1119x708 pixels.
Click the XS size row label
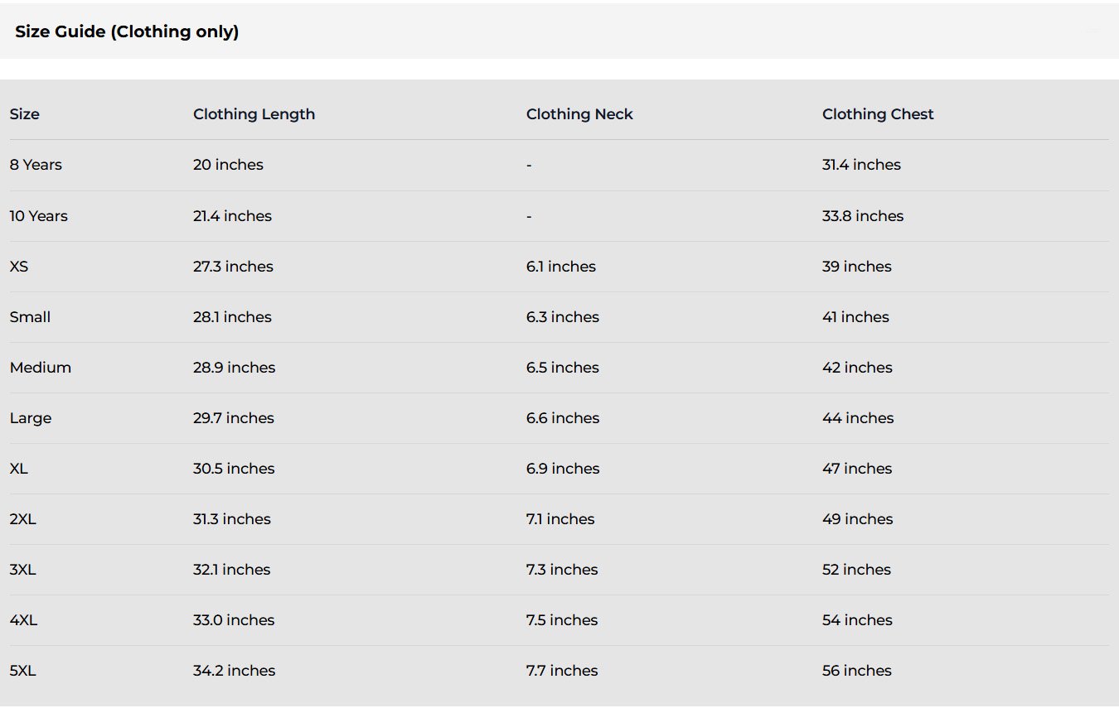tap(19, 267)
